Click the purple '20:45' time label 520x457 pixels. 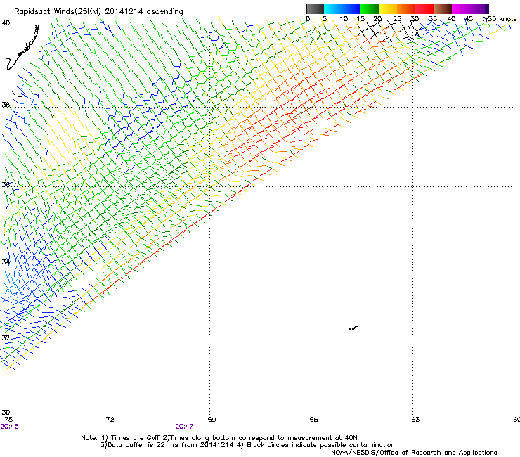click(x=9, y=427)
